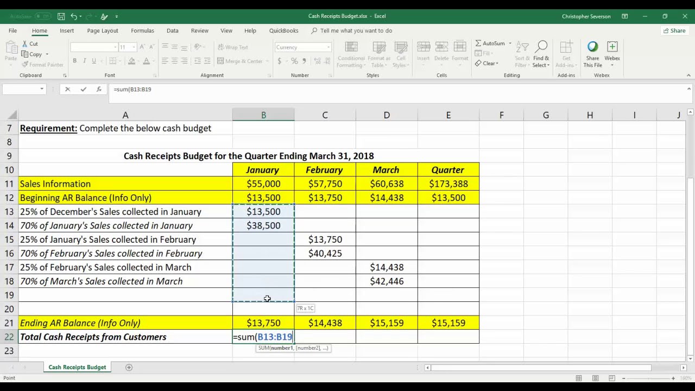Open the File menu
This screenshot has width=695, height=391.
pos(12,31)
